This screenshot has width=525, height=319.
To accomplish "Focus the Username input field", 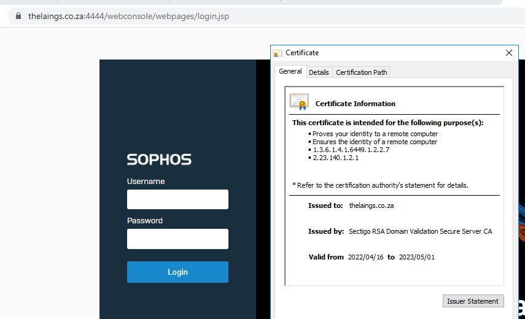I will pos(177,199).
